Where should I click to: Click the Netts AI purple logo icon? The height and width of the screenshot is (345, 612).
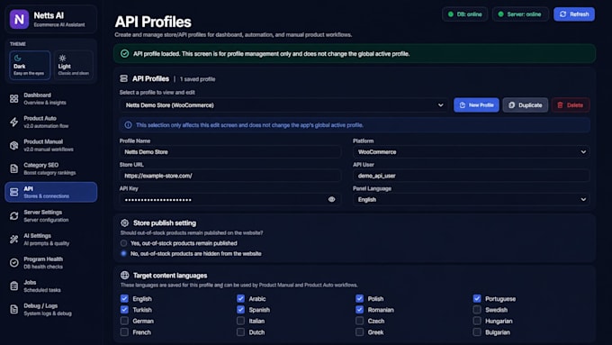pos(19,19)
